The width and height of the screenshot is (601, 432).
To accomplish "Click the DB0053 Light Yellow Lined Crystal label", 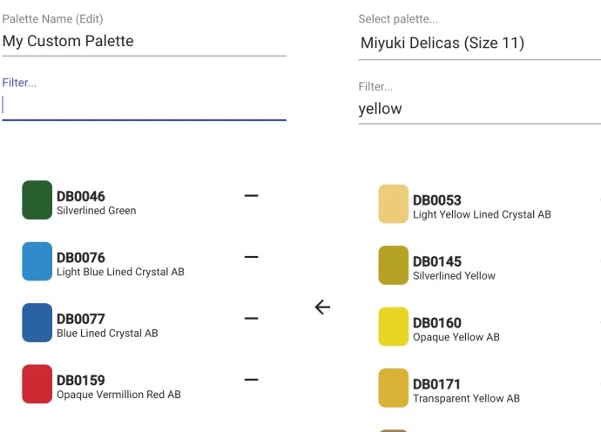I will 482,207.
